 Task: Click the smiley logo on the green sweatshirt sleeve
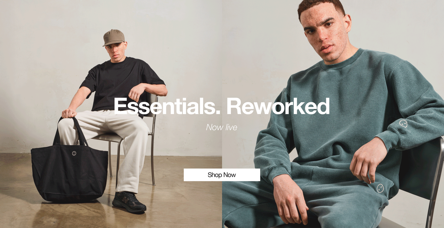pos(403,123)
